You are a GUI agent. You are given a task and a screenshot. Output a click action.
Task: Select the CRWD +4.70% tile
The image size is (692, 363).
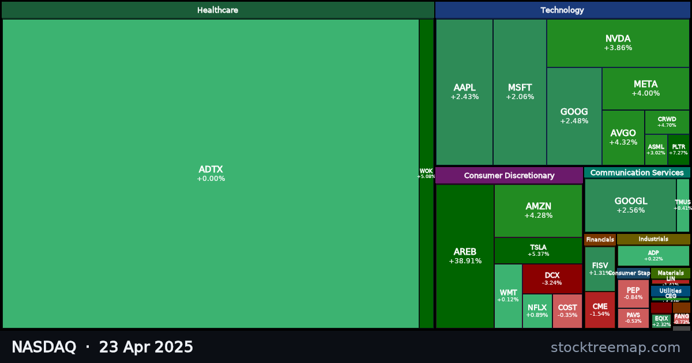(x=667, y=122)
